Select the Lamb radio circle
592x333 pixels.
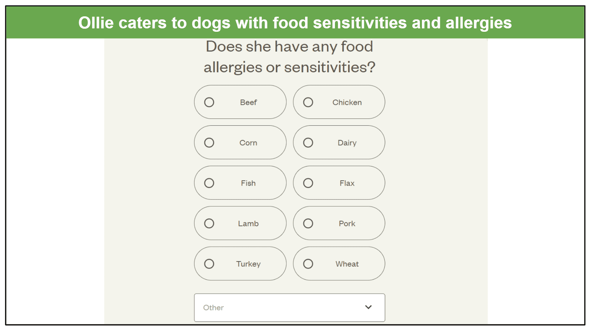(209, 223)
